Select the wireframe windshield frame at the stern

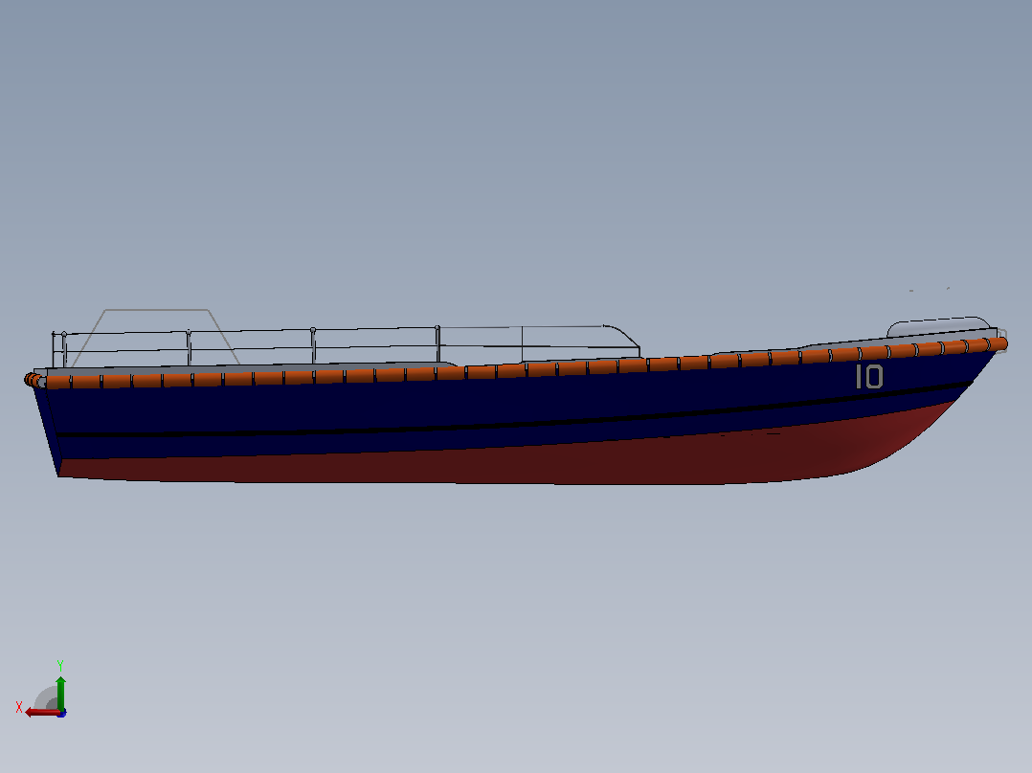click(x=155, y=337)
